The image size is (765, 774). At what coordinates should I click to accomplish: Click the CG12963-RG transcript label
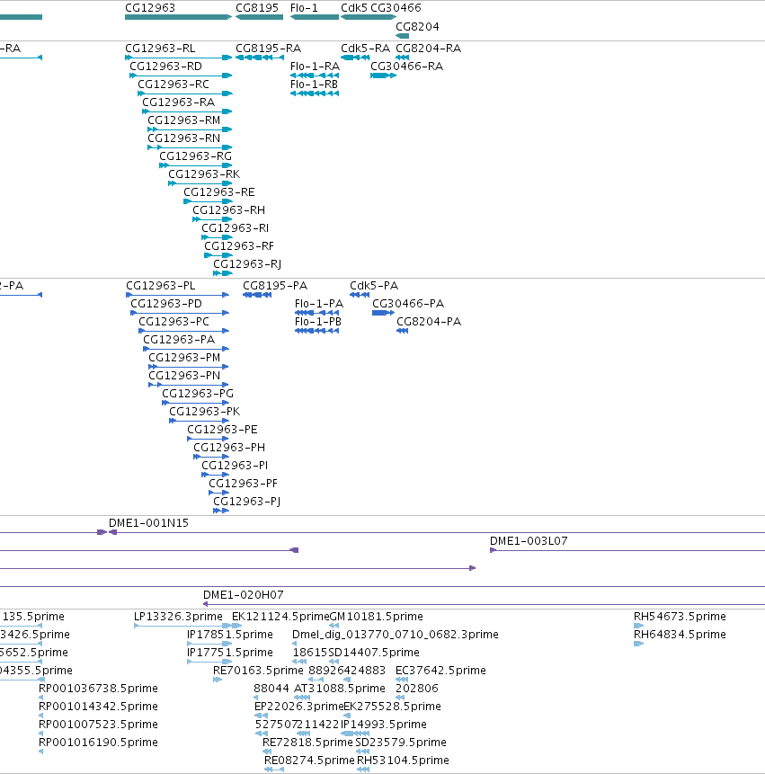click(x=195, y=156)
